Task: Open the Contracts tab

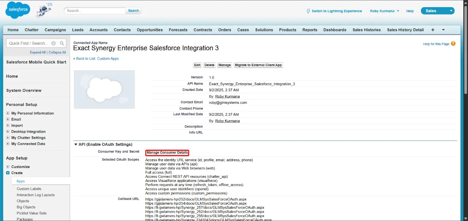Action: (203, 30)
